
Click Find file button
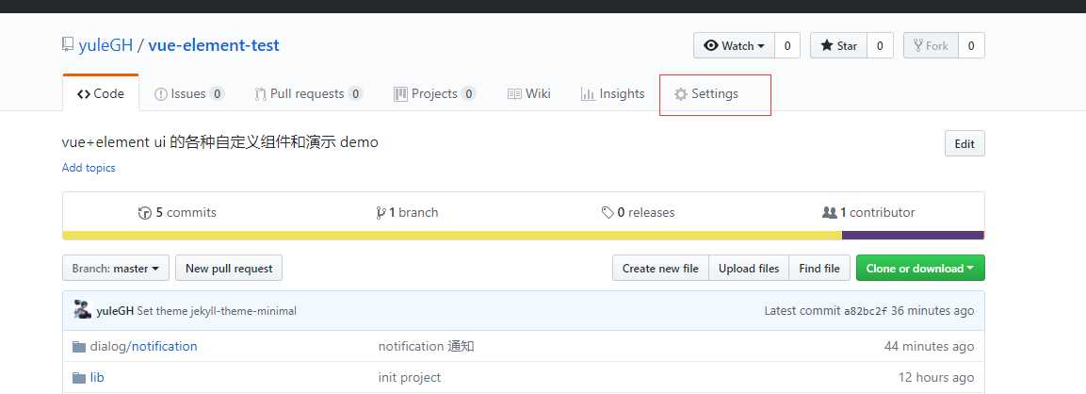click(x=819, y=269)
